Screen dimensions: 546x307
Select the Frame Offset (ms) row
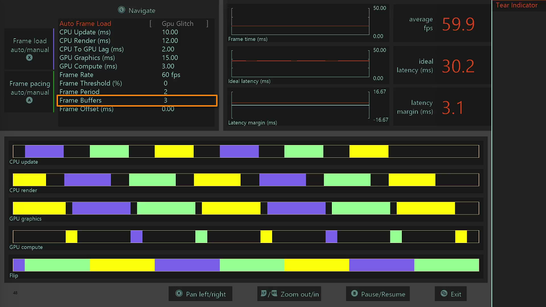click(x=136, y=109)
